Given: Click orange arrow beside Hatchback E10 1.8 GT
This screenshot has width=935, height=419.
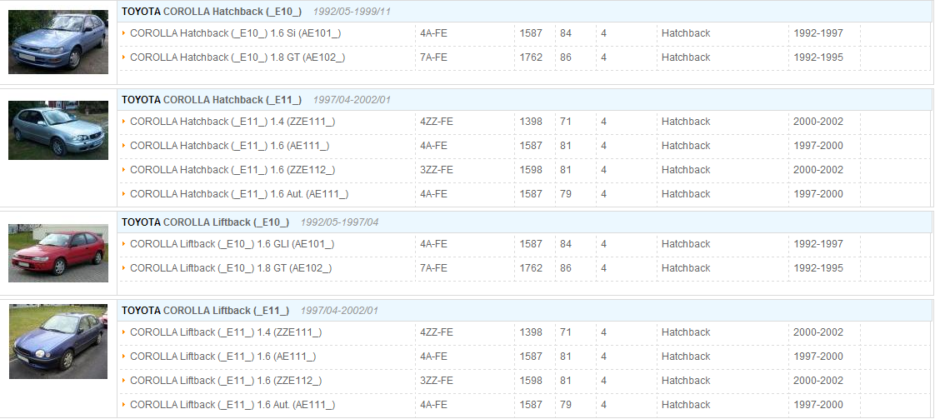Looking at the screenshot, I should [x=124, y=57].
